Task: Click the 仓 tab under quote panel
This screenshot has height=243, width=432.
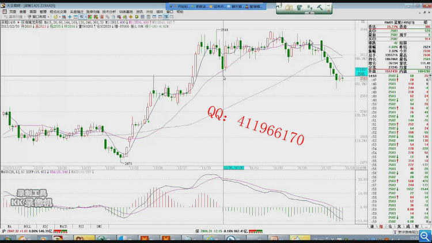Action: (390, 226)
